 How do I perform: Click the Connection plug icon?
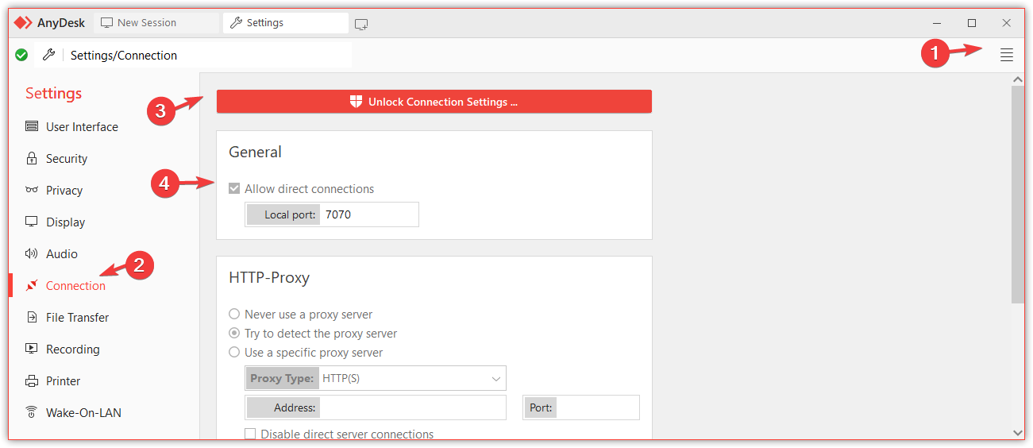(32, 285)
